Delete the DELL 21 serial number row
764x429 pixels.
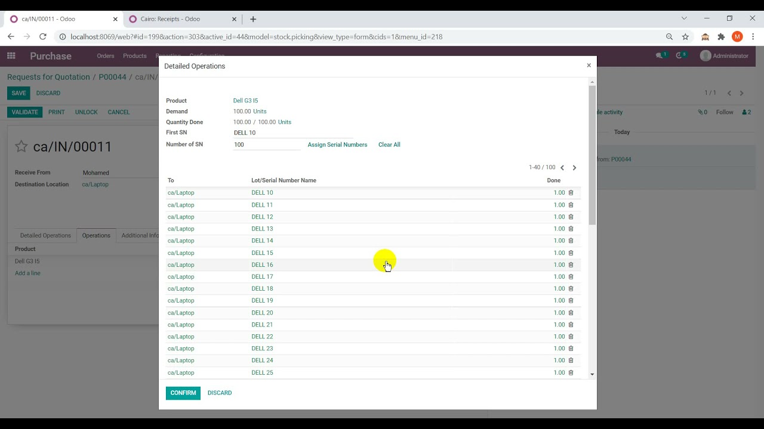571,325
